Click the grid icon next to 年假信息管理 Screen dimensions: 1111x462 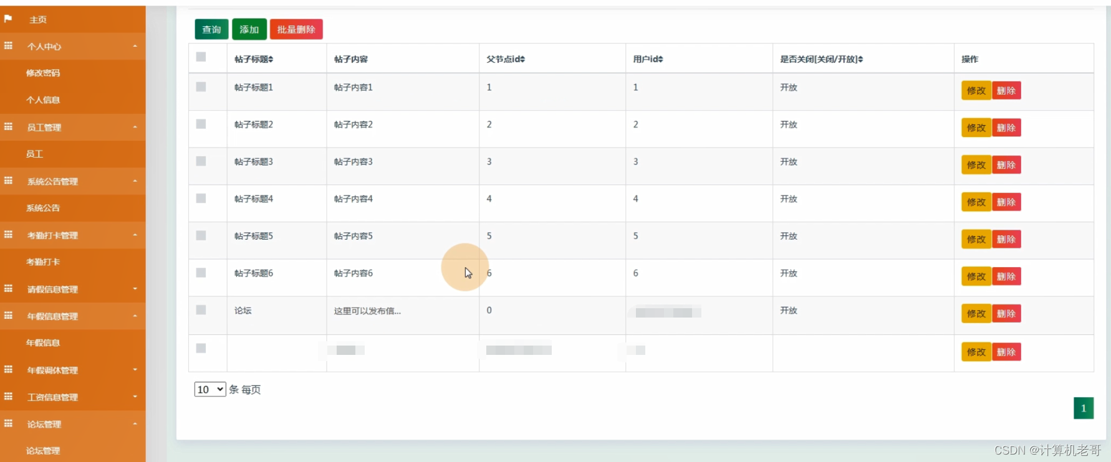(8, 316)
